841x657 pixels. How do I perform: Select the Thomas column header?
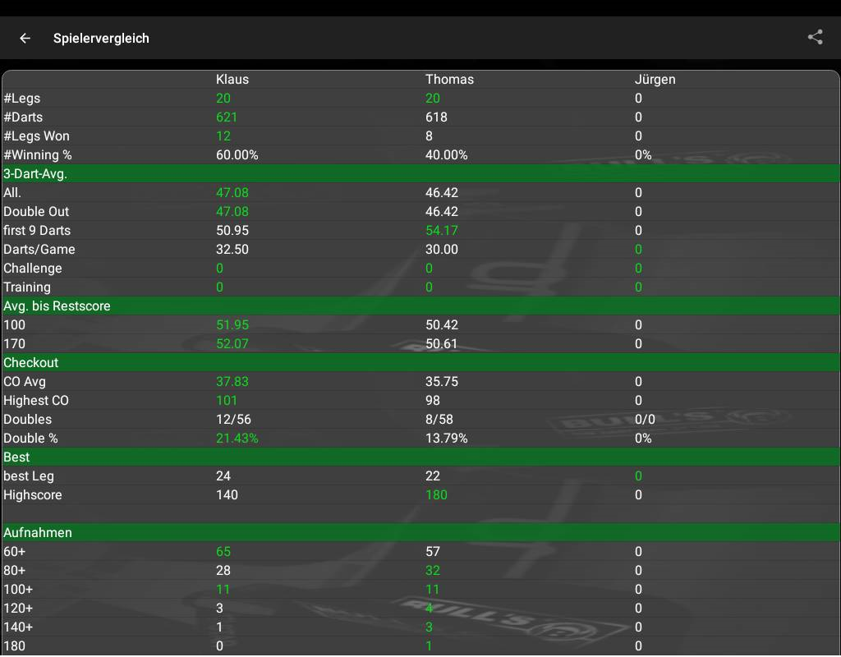pyautogui.click(x=449, y=80)
